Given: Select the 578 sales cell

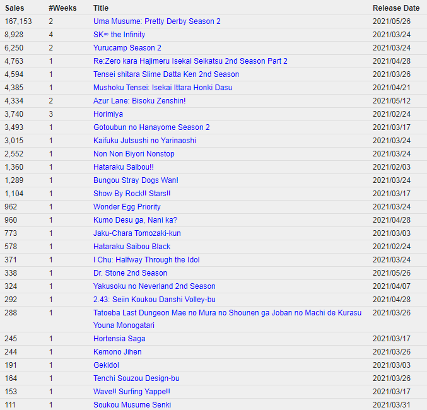Looking at the screenshot, I should pos(11,247).
